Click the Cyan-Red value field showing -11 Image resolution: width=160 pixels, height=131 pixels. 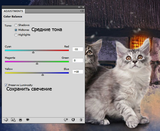pos(78,49)
